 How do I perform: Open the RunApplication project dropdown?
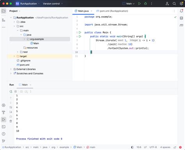pos(28,4)
